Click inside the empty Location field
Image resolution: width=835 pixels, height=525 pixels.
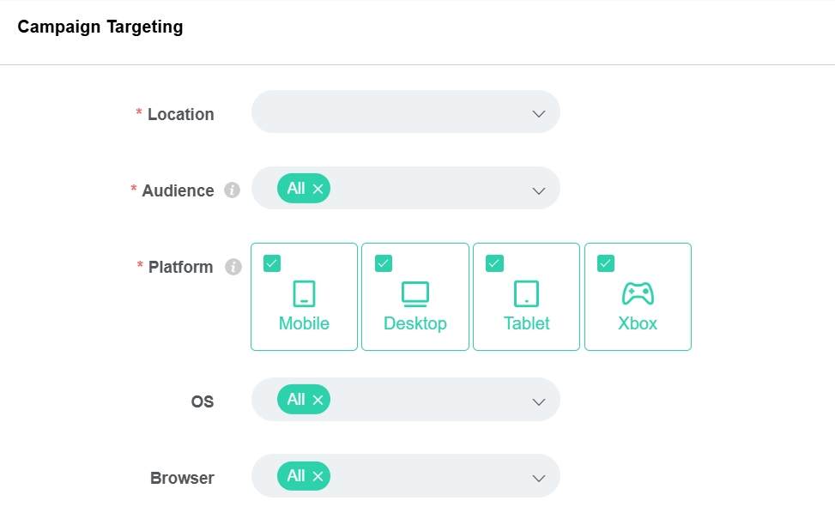tap(386, 112)
